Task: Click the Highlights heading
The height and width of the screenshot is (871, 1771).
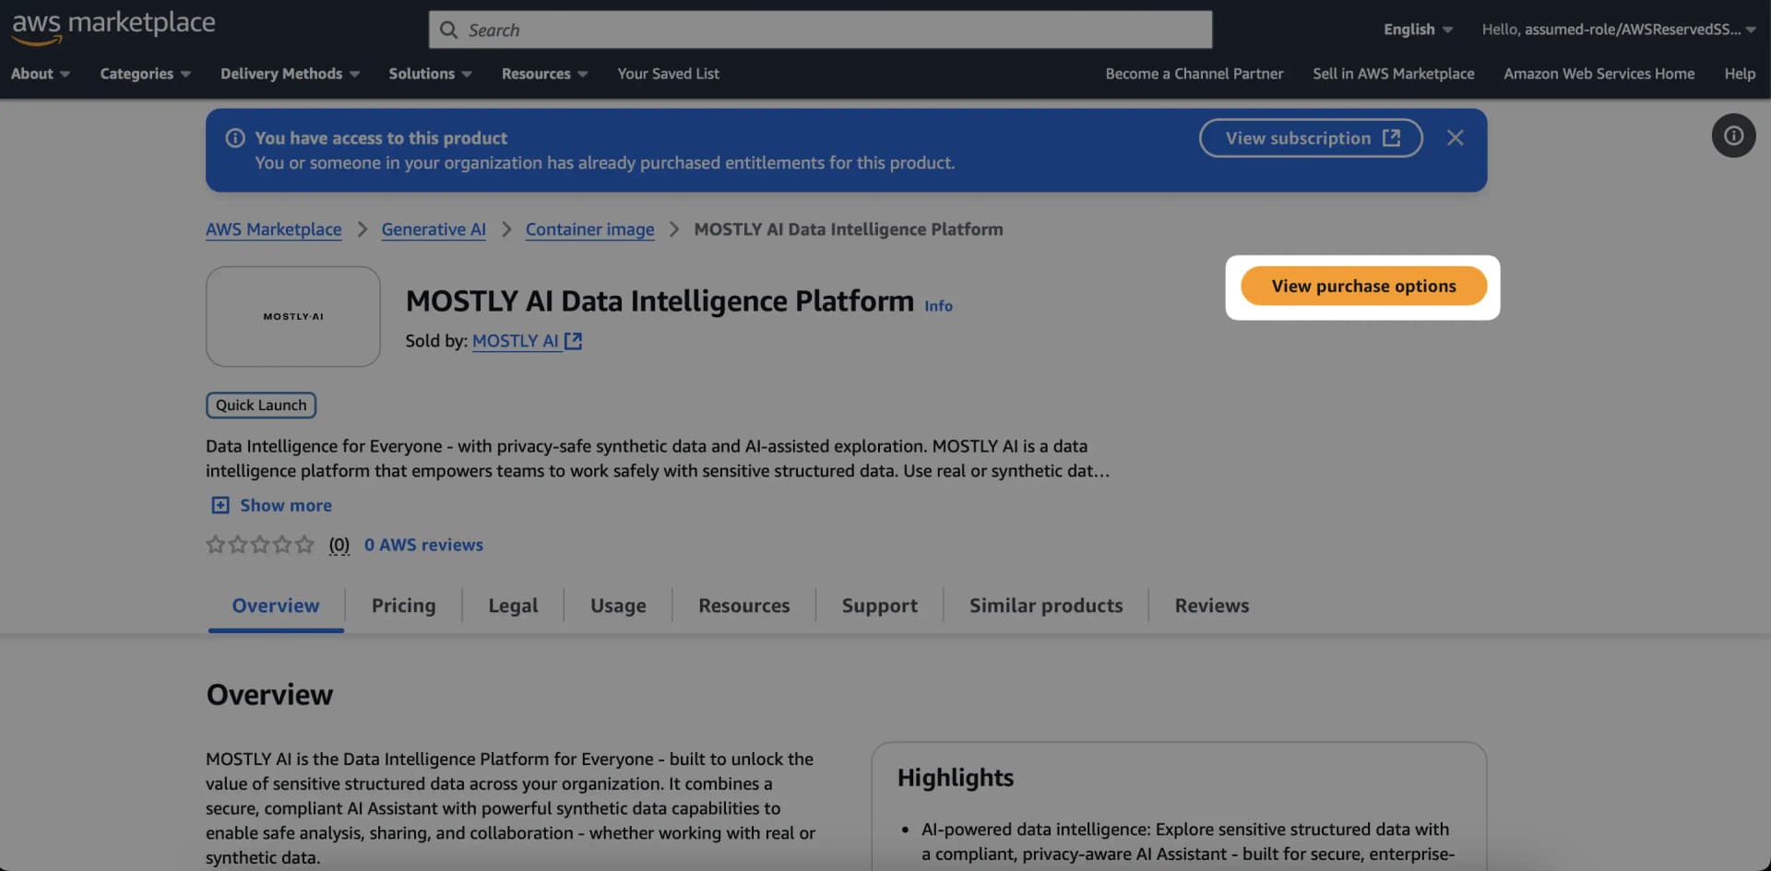Action: click(x=956, y=778)
